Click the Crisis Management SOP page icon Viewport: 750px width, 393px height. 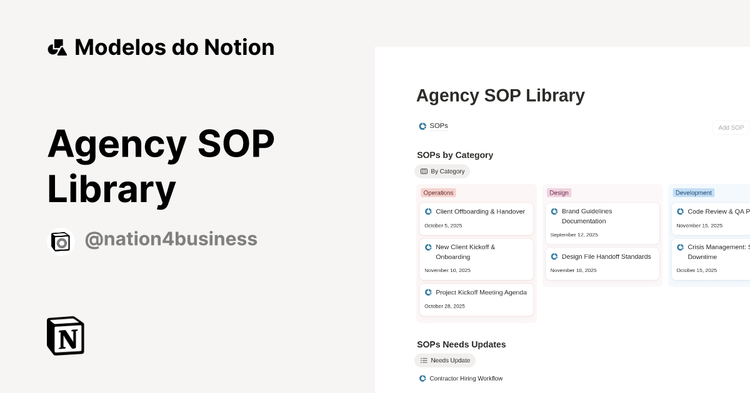coord(681,247)
